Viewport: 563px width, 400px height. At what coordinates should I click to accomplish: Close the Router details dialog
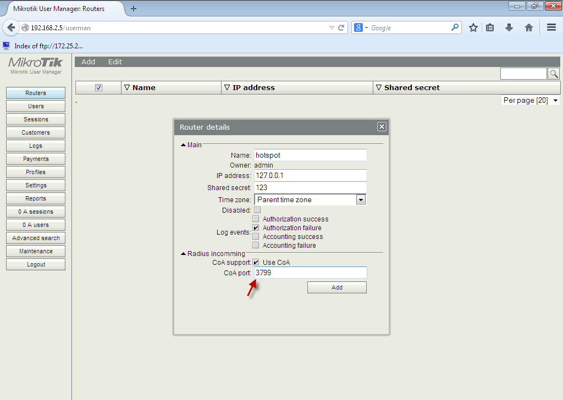[x=382, y=126]
